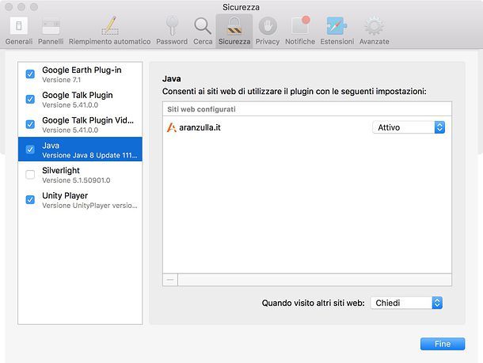Click the Notifiche tab label
The width and height of the screenshot is (483, 363).
300,42
